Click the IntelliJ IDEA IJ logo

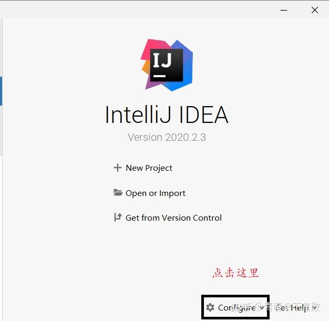167,65
